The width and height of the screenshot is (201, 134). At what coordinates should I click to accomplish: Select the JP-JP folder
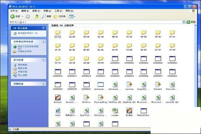(x=58, y=47)
